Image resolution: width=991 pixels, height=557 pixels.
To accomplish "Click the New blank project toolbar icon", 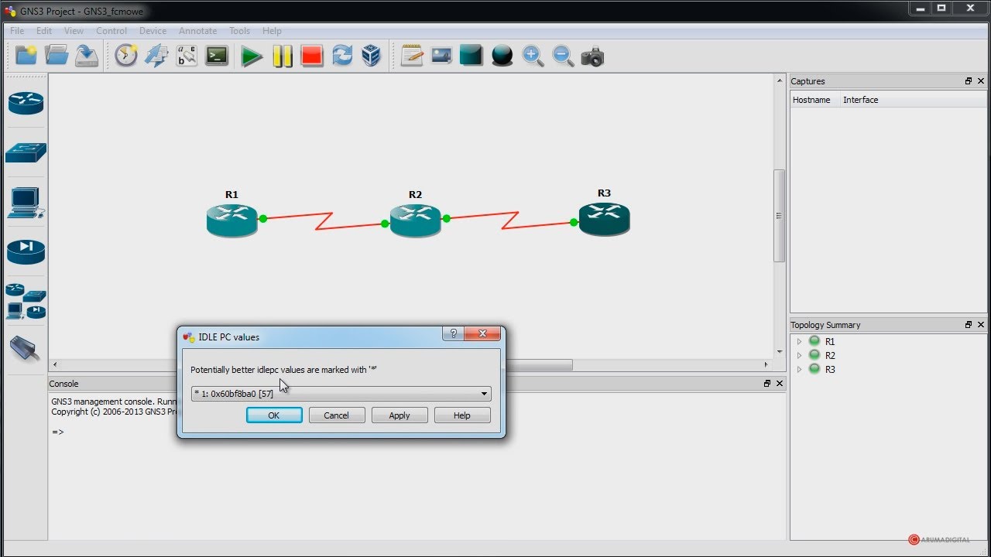I will 26,55.
